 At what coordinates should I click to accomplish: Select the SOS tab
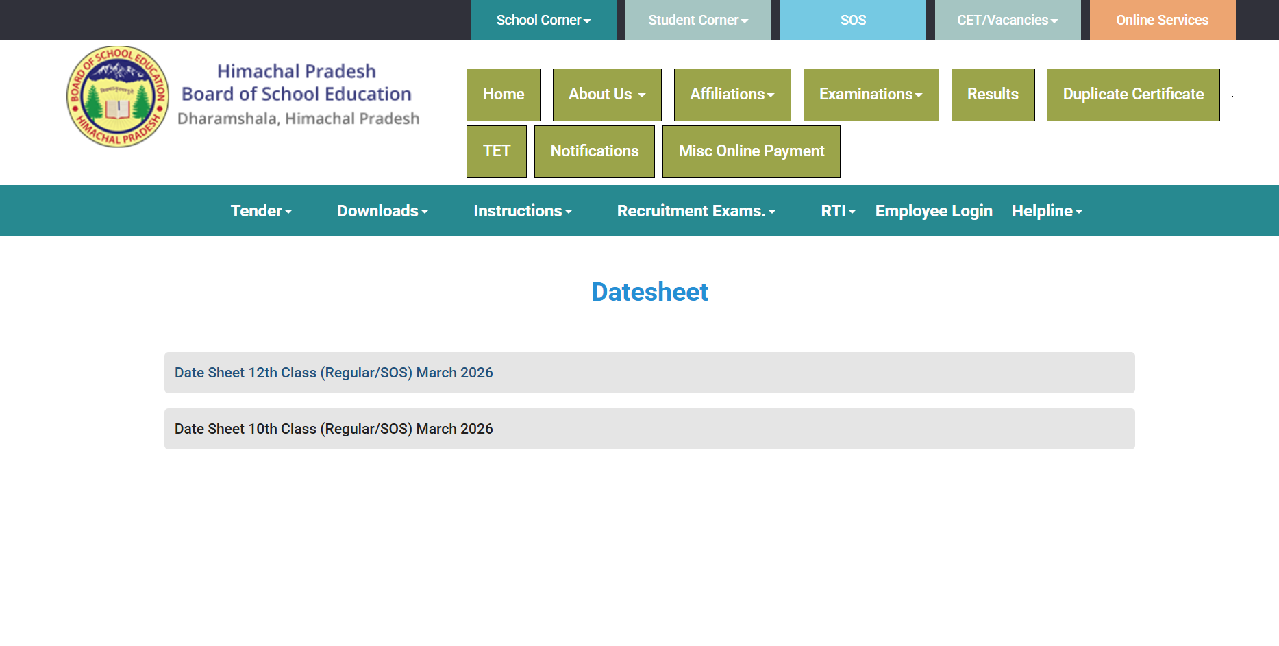tap(853, 21)
